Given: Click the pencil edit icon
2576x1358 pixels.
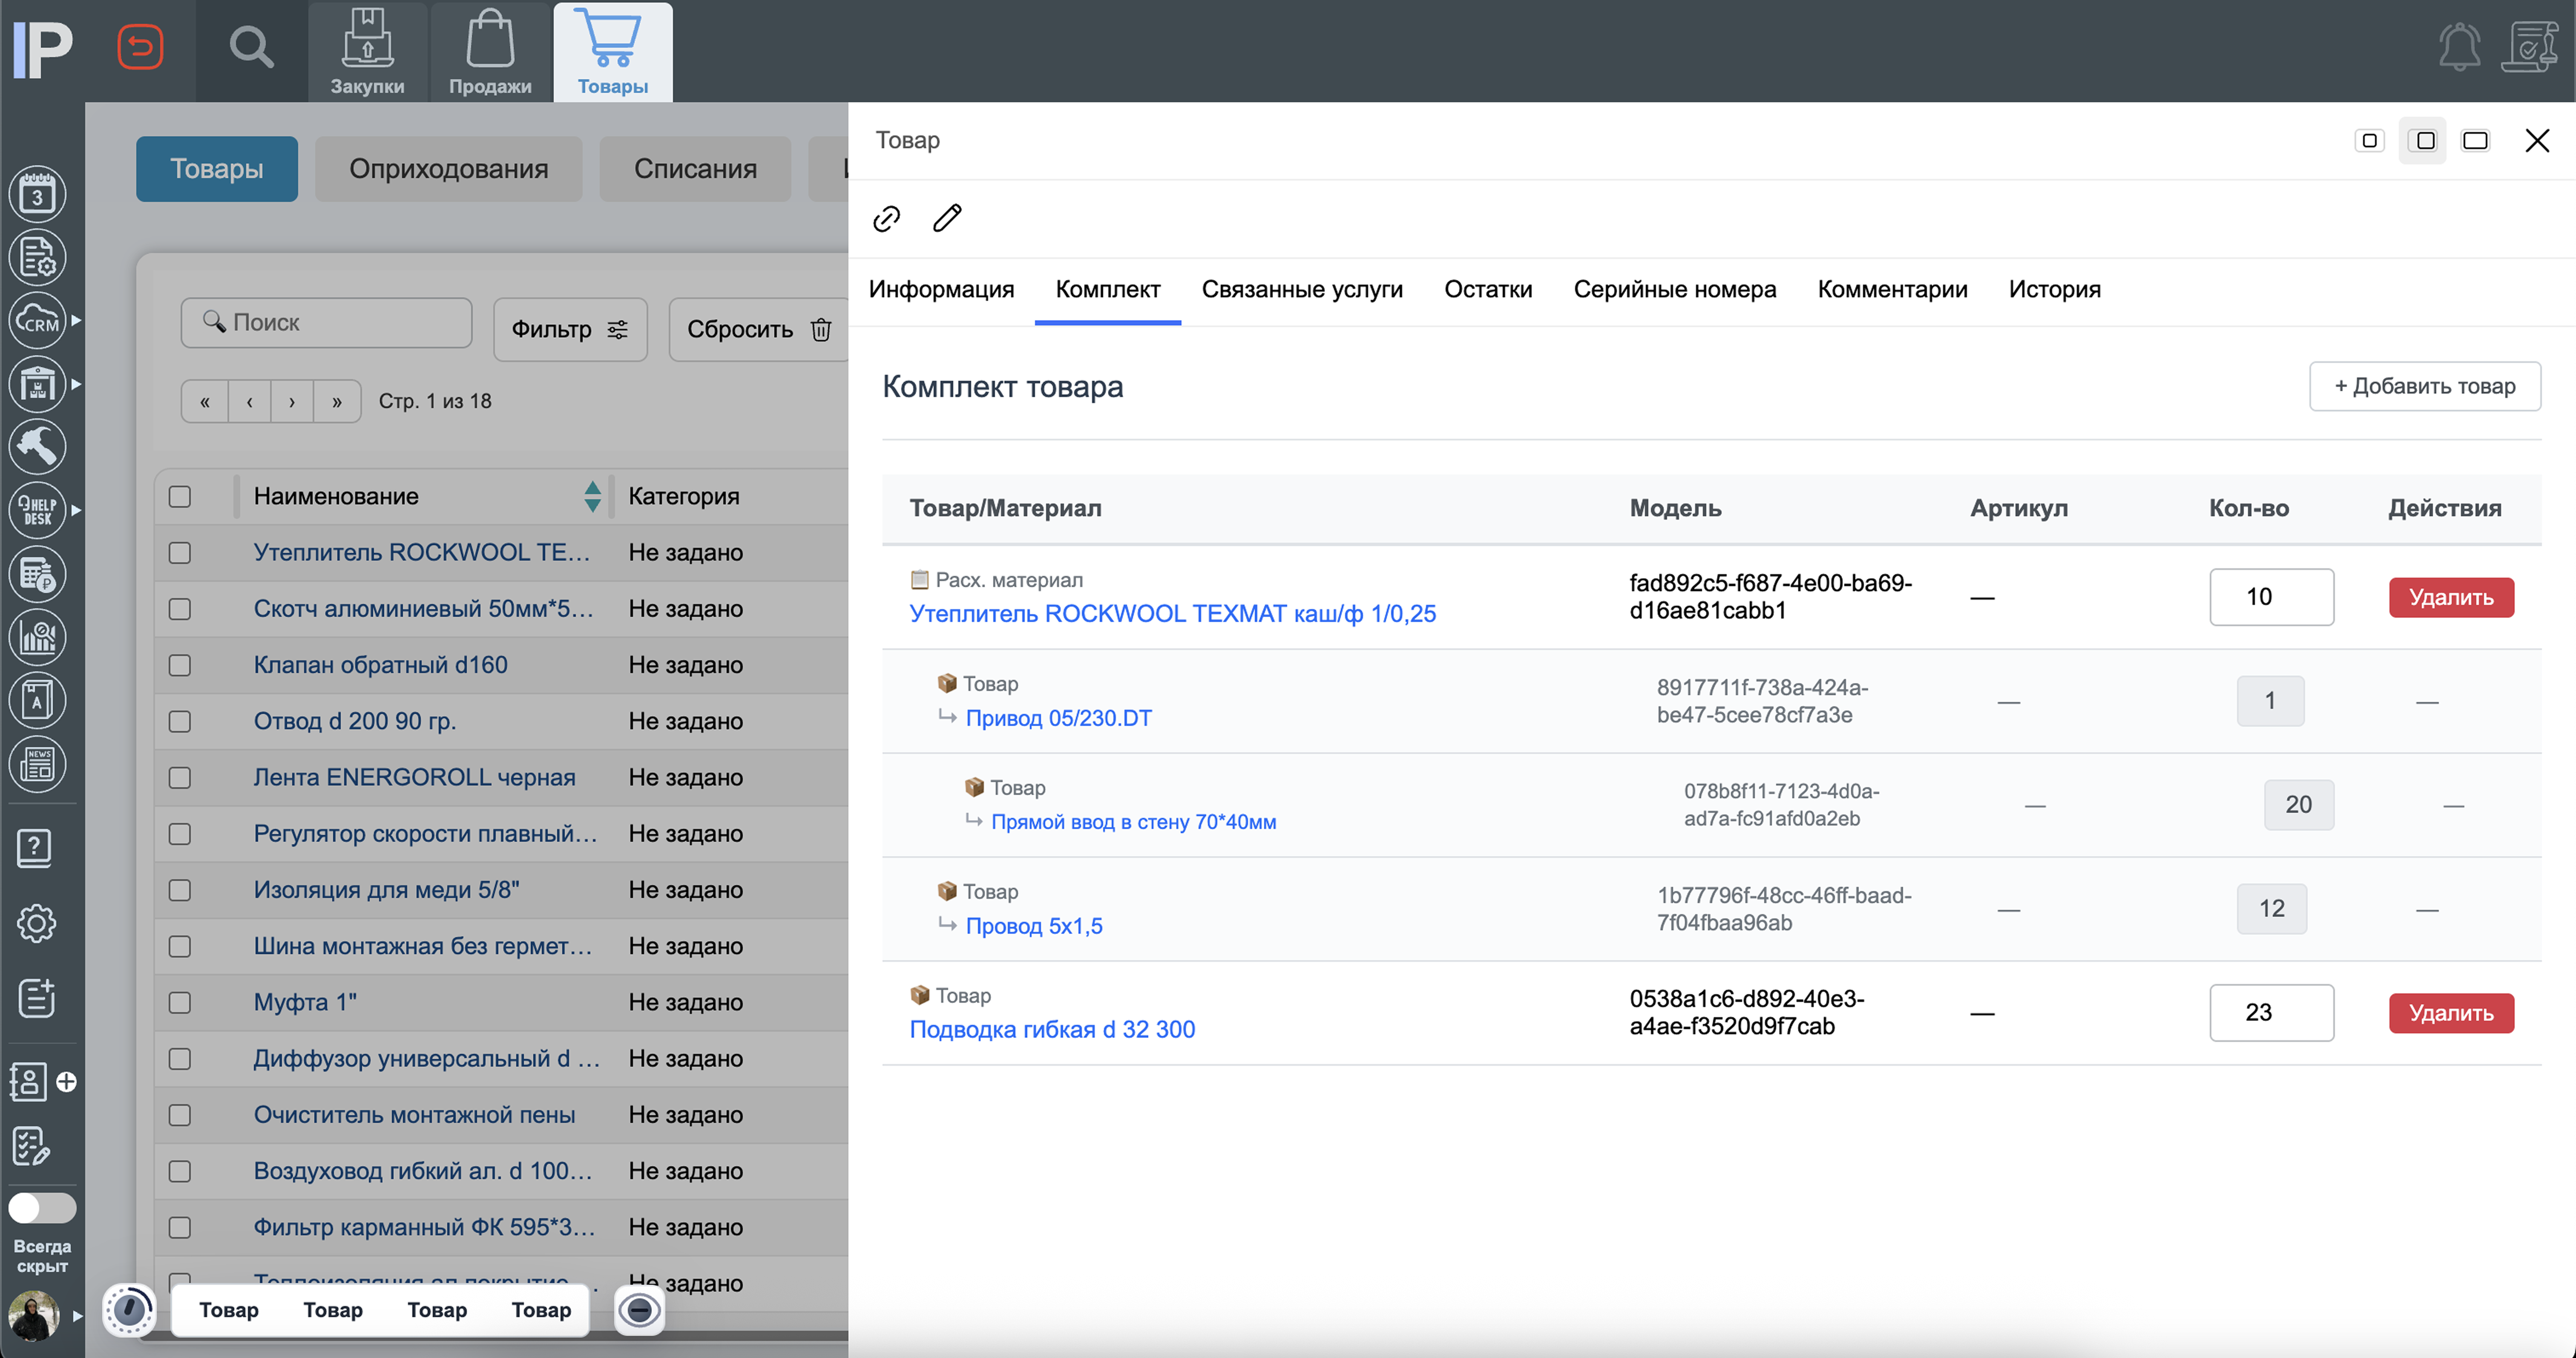Looking at the screenshot, I should (x=947, y=218).
